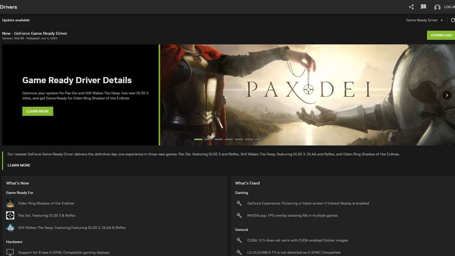This screenshot has height=256, width=455.
Task: Click the share icon in top bar
Action: [x=411, y=7]
